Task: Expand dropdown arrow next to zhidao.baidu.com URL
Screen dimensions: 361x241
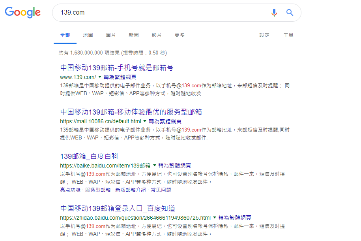Action: [215, 217]
